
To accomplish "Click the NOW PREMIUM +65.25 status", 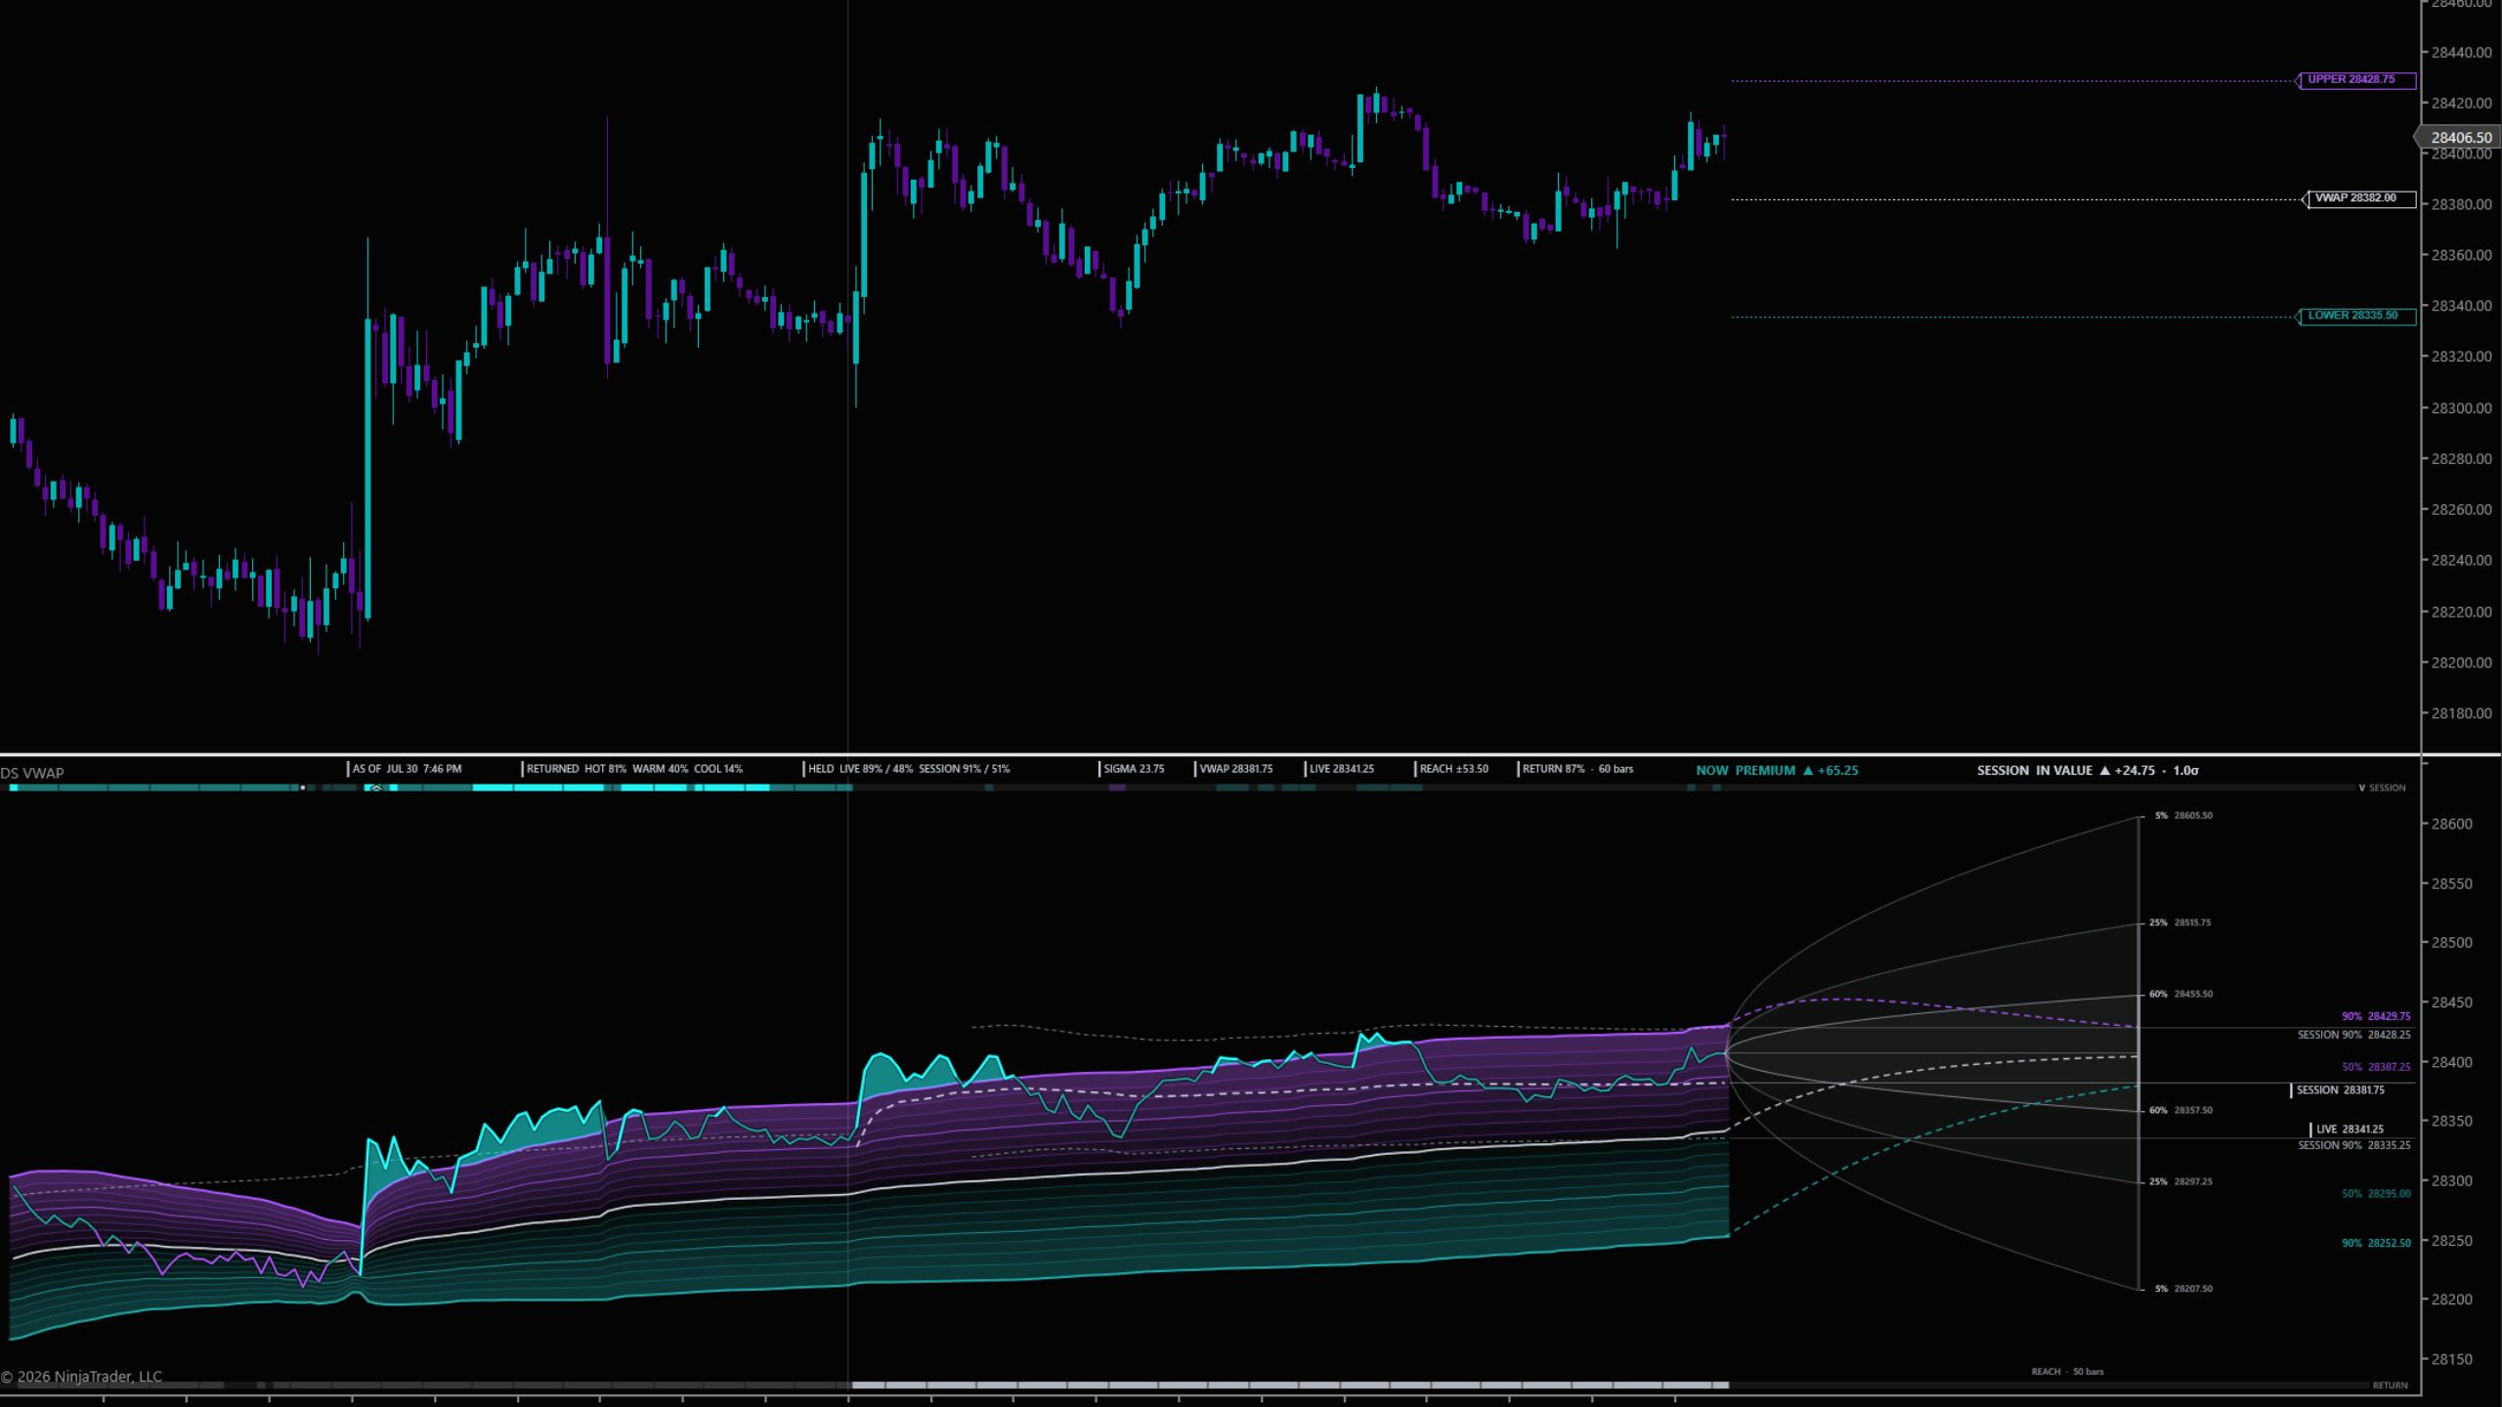I will tap(1777, 770).
